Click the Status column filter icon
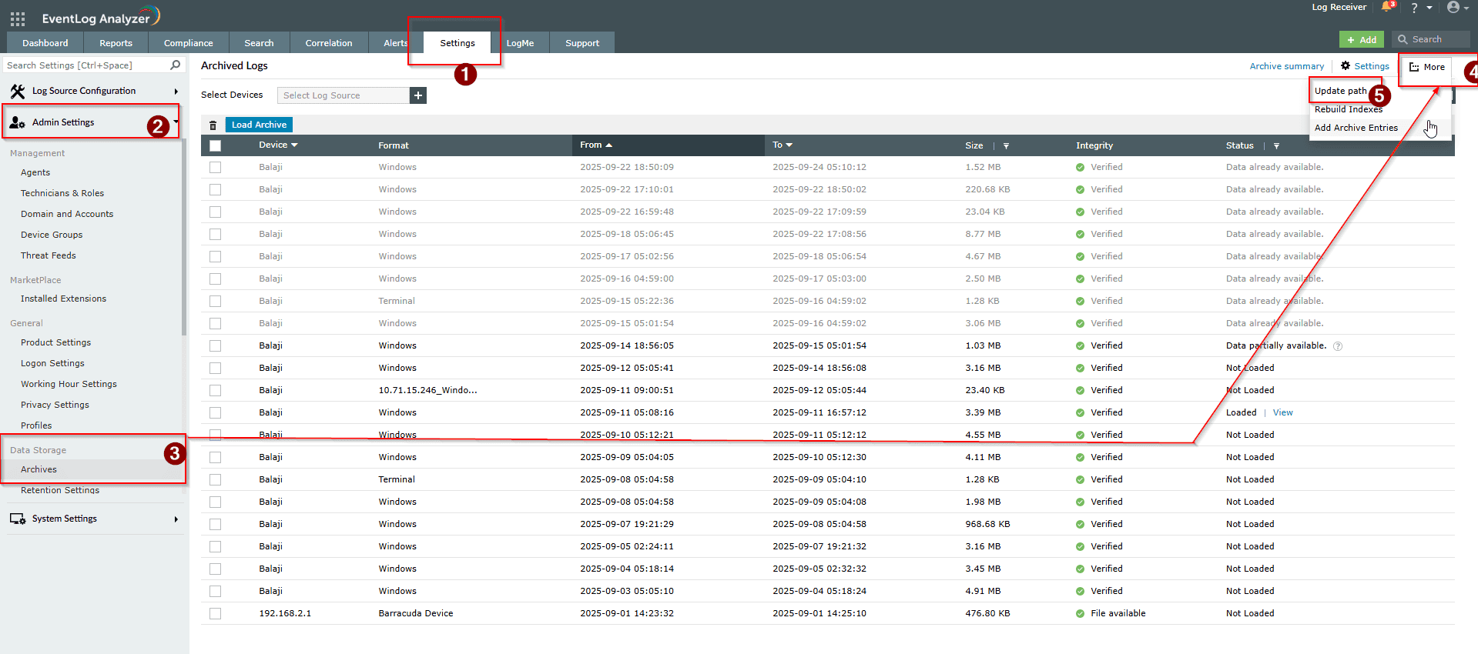 point(1276,146)
